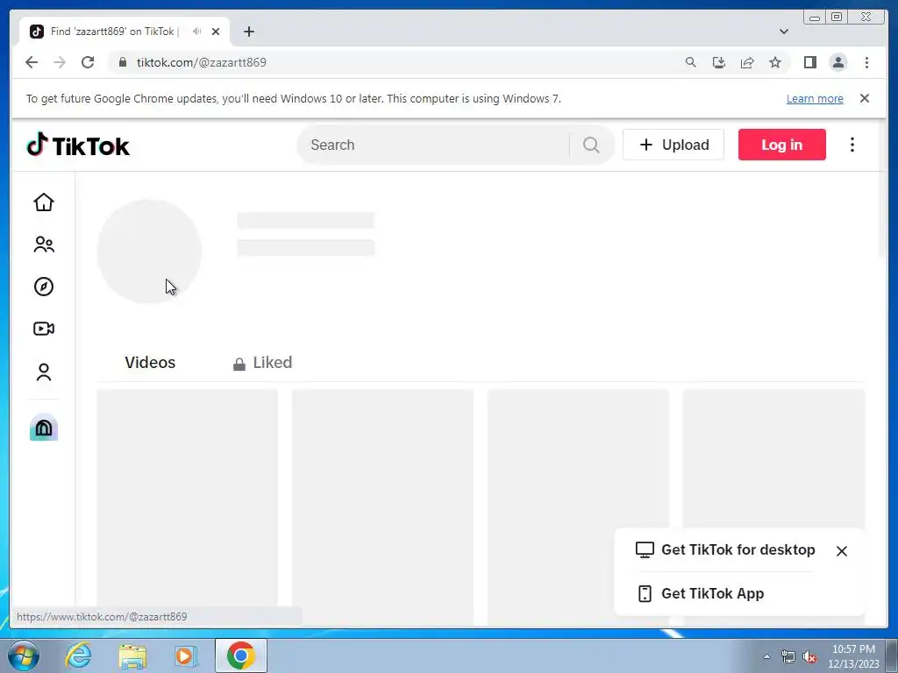The image size is (898, 673).
Task: Mute tab via the speaker icon on tab
Action: tap(197, 32)
